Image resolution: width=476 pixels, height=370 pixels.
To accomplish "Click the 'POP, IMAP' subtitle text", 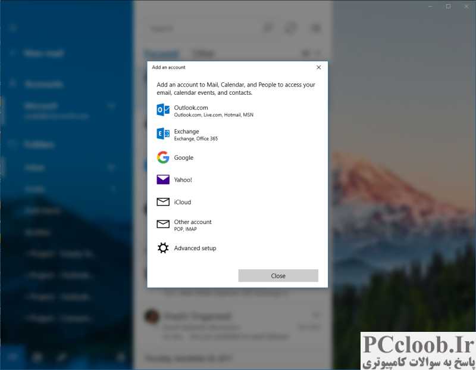I will coord(186,229).
